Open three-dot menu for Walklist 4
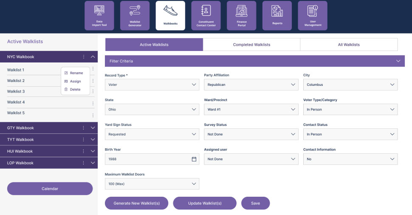Screen dimensions: 412x215 point(93,103)
